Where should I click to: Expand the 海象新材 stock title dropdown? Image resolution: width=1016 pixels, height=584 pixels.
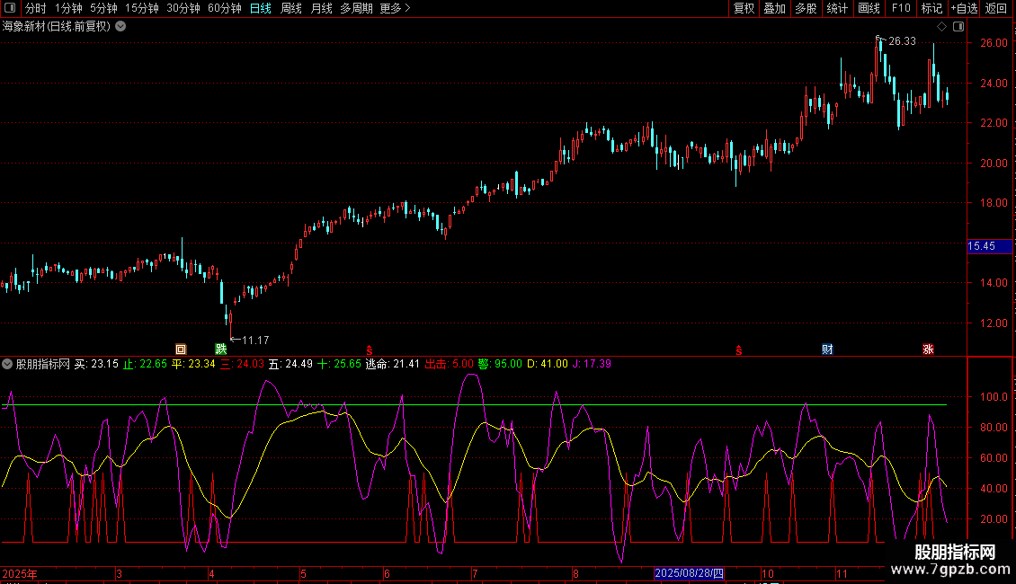pos(120,26)
